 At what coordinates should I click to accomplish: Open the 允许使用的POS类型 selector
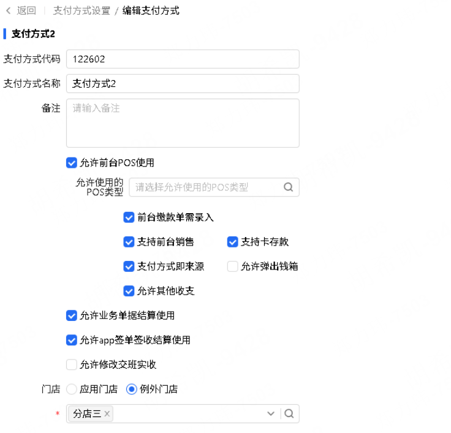(x=205, y=187)
